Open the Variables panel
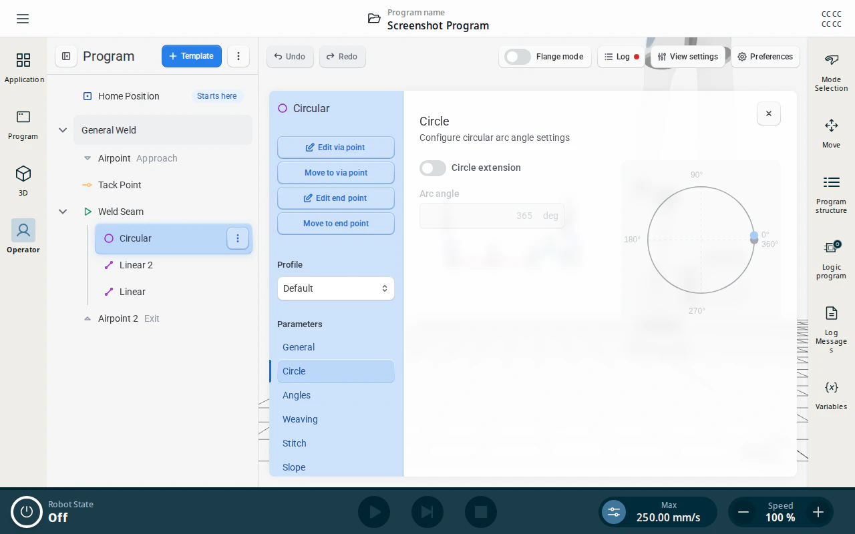855x534 pixels. click(x=831, y=395)
